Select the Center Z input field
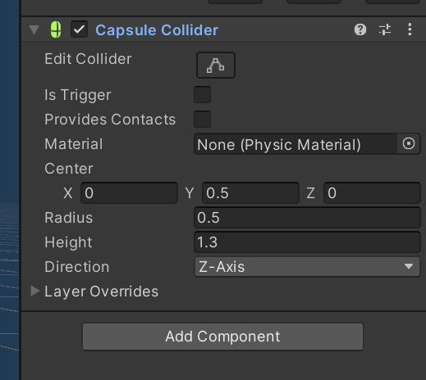The width and height of the screenshot is (426, 380). (372, 193)
